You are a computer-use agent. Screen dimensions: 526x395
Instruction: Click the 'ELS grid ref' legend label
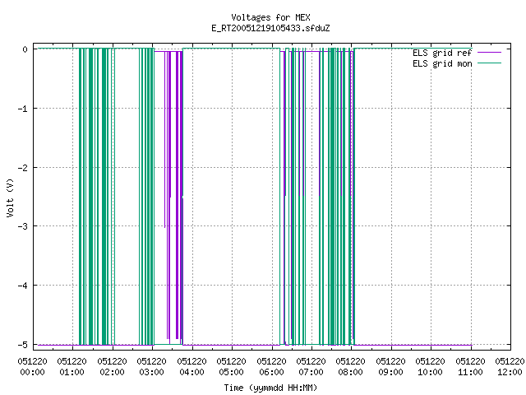click(x=442, y=53)
